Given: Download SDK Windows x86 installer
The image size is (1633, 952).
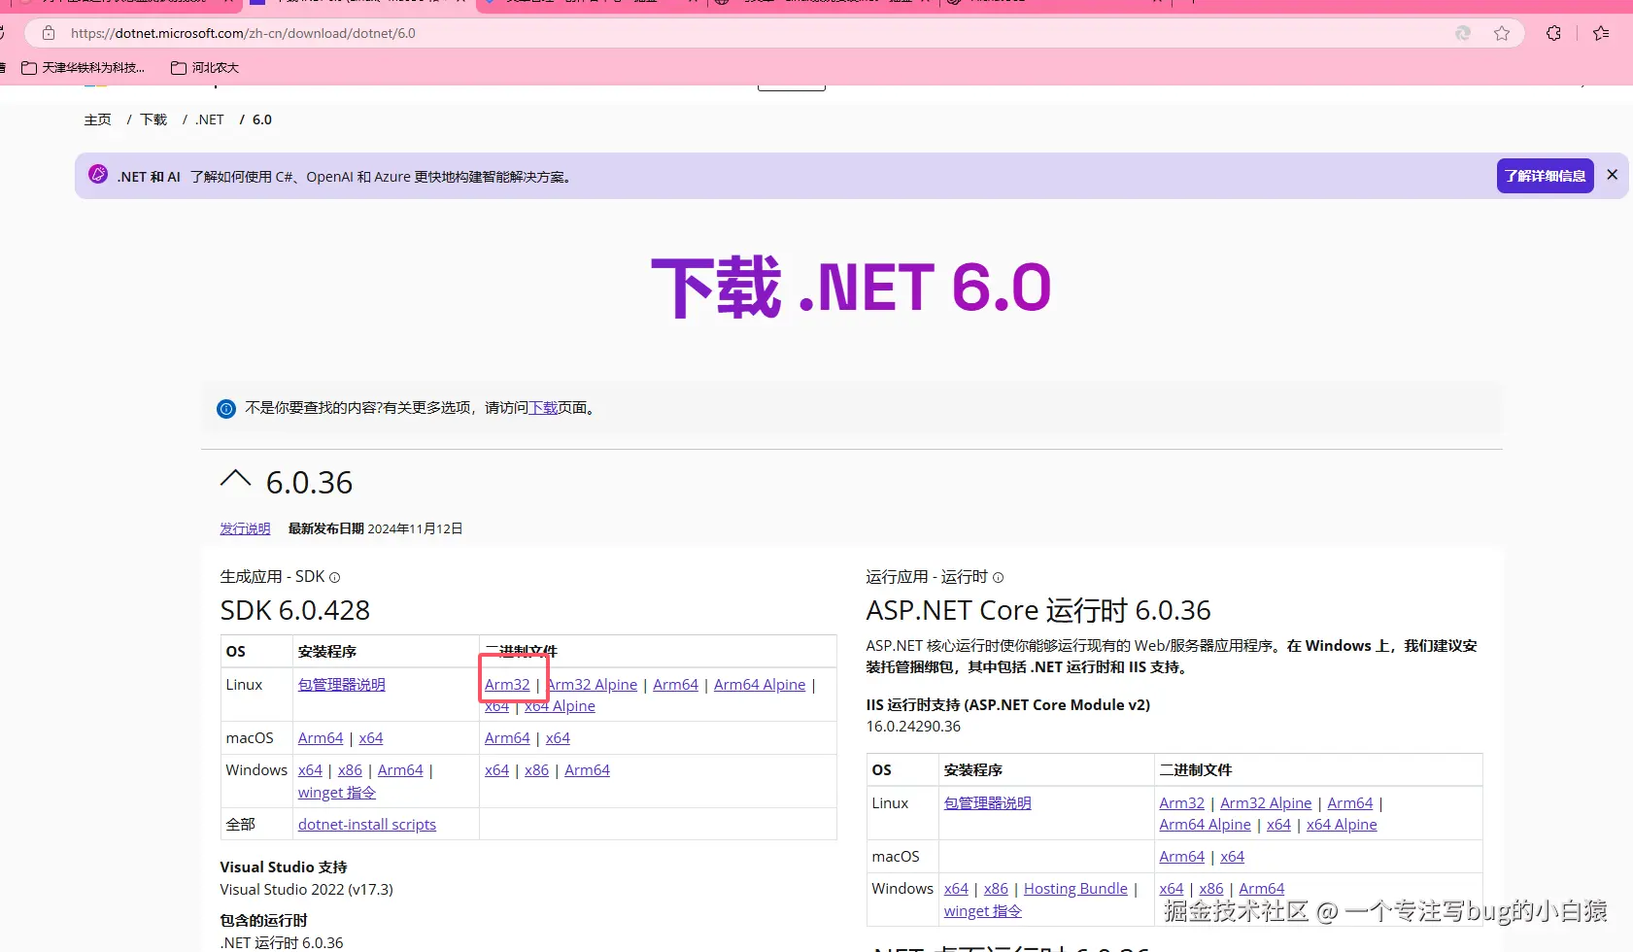Looking at the screenshot, I should pos(350,770).
